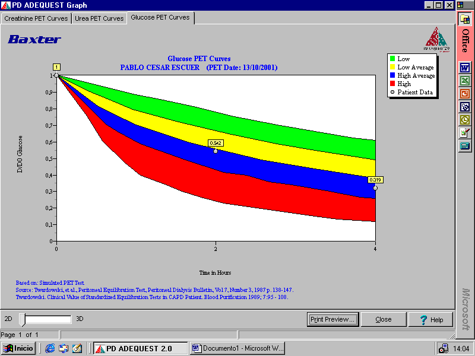Click the green Low legend swatch

(392, 59)
